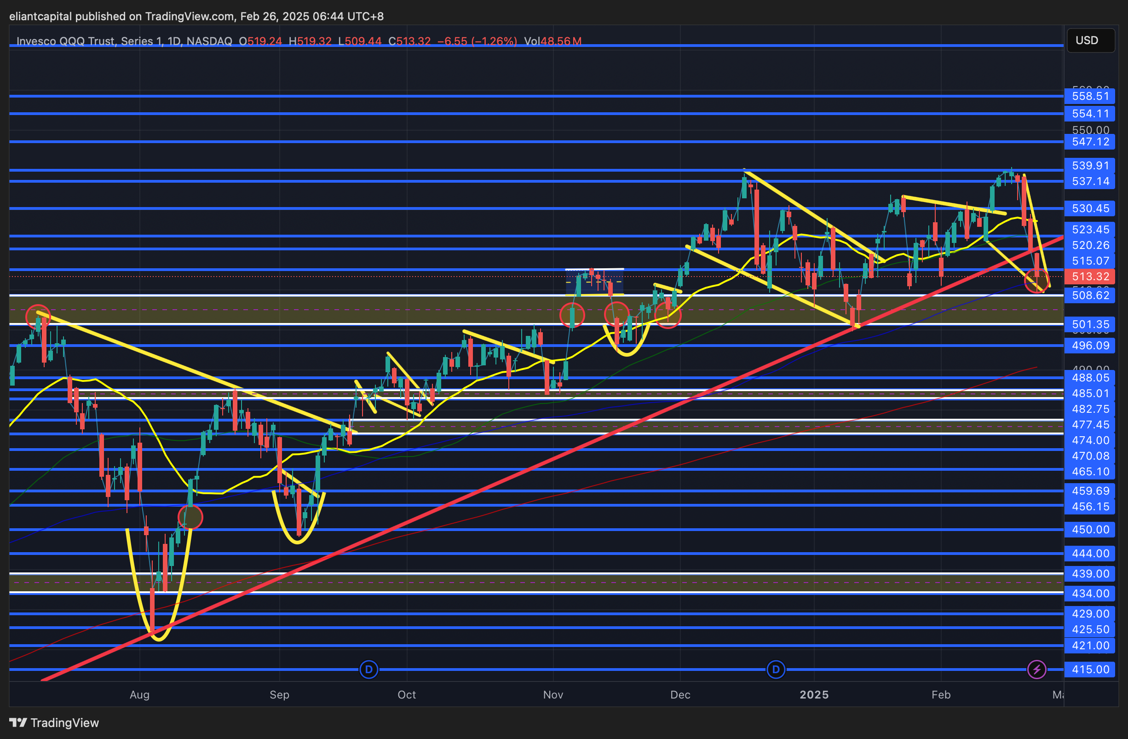1128x739 pixels.
Task: Click the dividend D marker near October
Action: click(369, 670)
